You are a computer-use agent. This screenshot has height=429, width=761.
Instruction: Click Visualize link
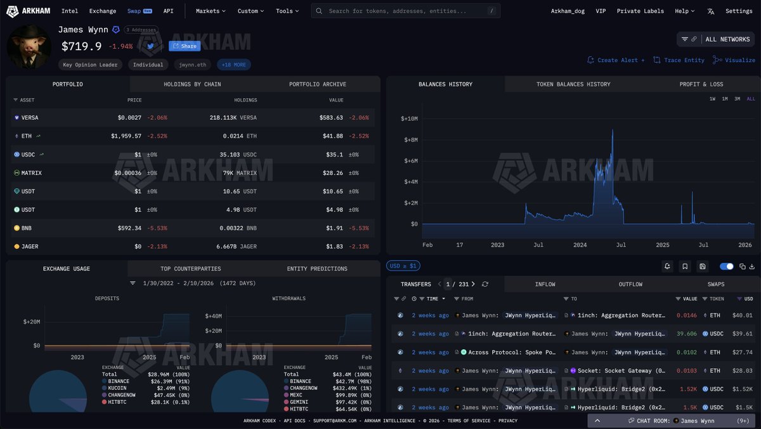point(734,60)
